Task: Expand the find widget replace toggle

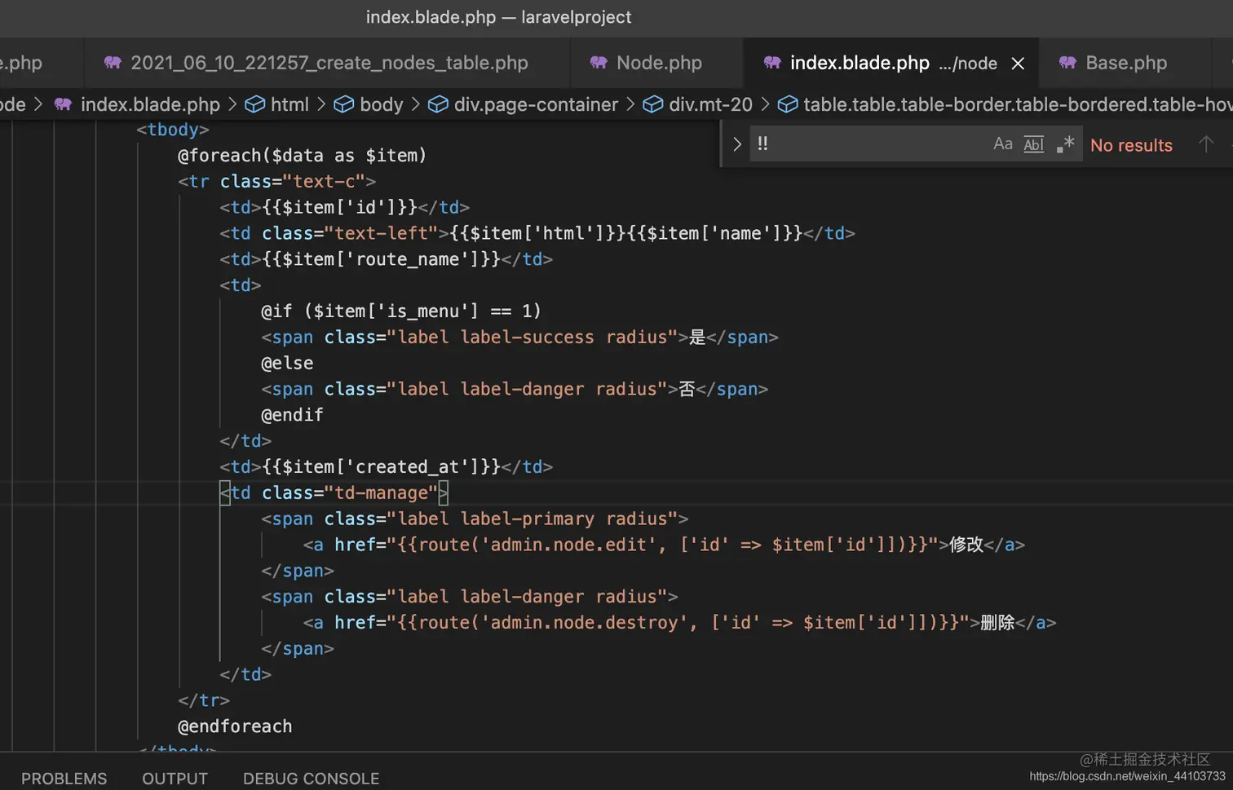Action: [736, 144]
